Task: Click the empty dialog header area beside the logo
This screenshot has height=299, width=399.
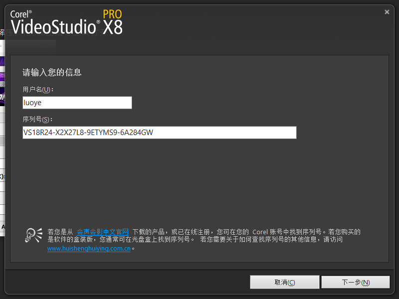Action: click(x=249, y=22)
